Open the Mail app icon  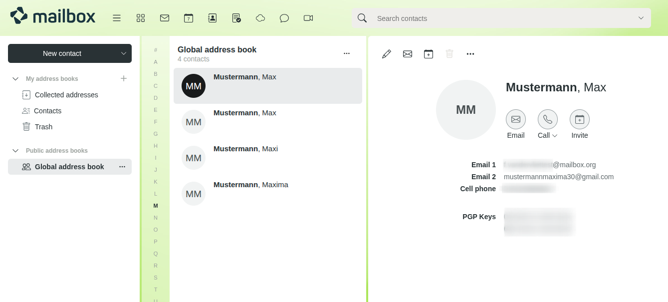click(x=165, y=18)
